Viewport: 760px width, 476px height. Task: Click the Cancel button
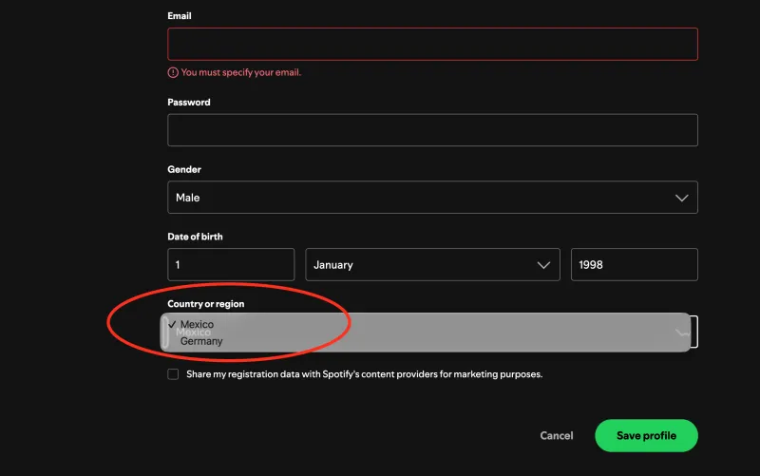point(557,436)
